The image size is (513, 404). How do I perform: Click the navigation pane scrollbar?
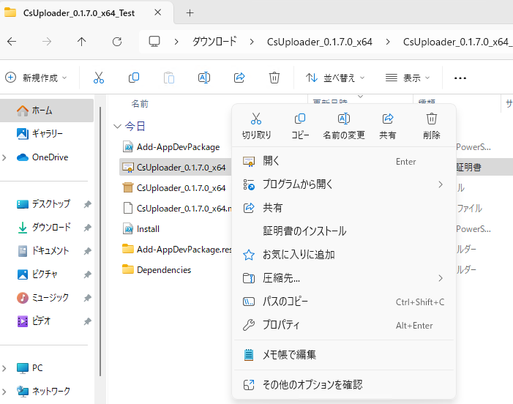coord(100,242)
